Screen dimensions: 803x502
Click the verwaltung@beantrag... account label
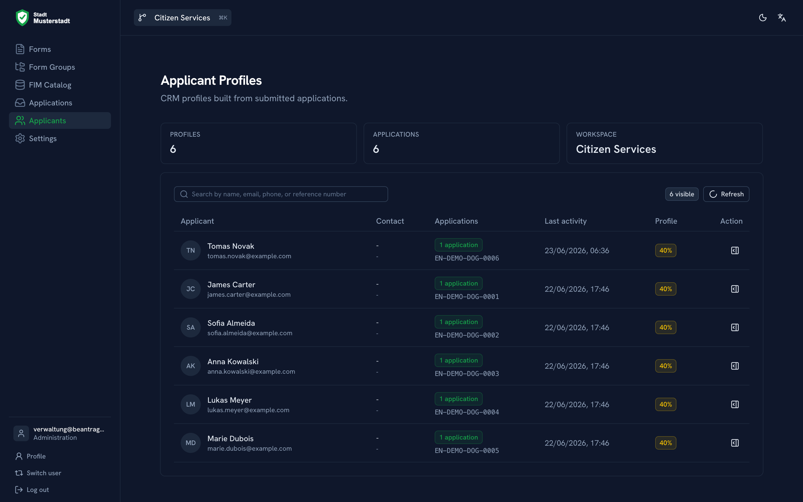[x=69, y=429]
